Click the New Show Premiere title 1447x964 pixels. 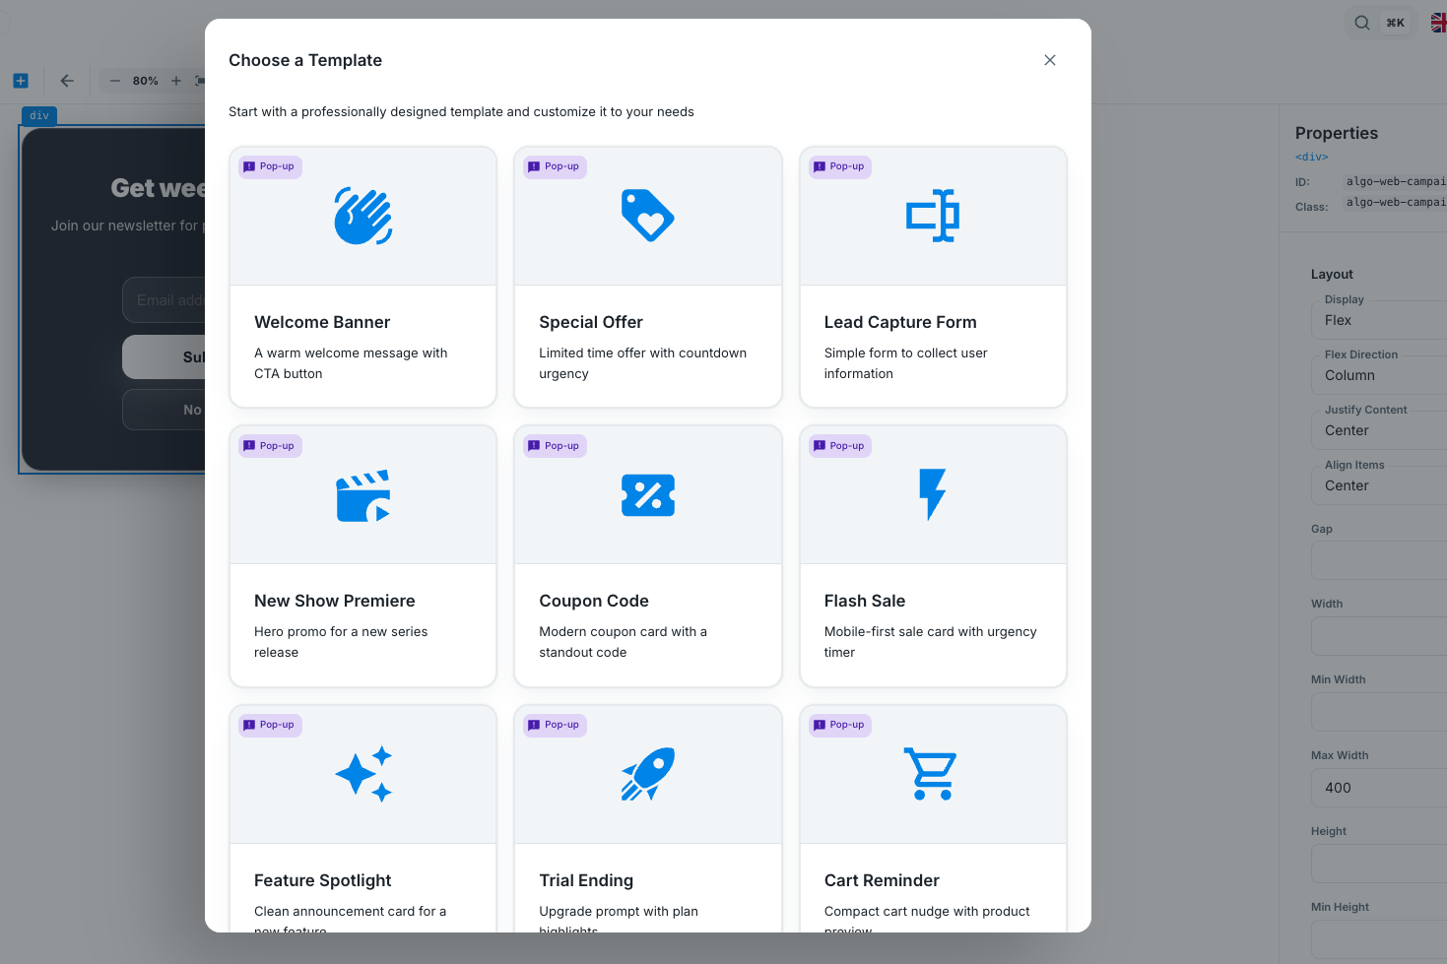335,601
